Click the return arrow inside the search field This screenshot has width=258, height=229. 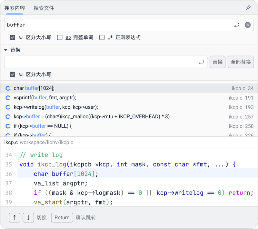pyautogui.click(x=236, y=25)
